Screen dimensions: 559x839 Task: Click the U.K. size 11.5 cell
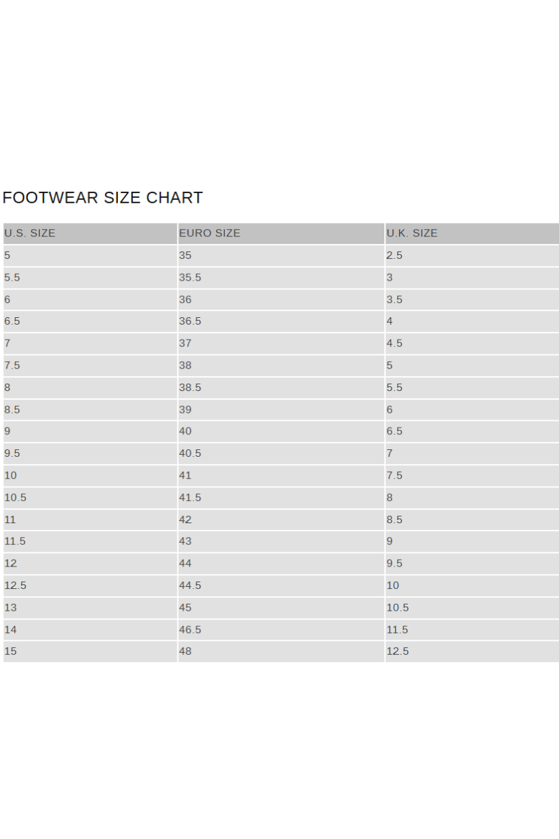397,630
